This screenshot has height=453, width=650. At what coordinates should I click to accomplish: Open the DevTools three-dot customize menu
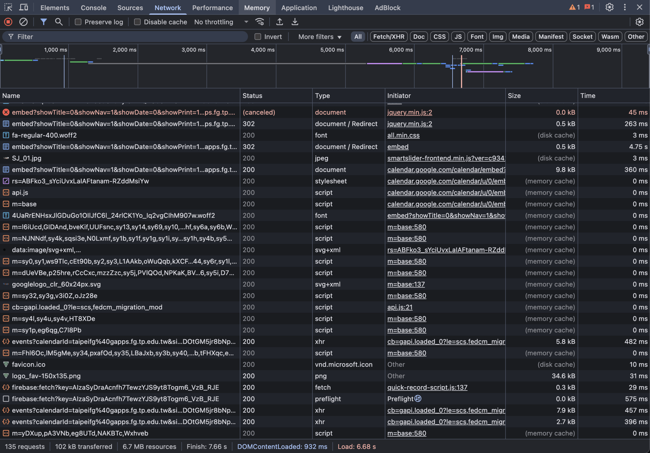(624, 7)
